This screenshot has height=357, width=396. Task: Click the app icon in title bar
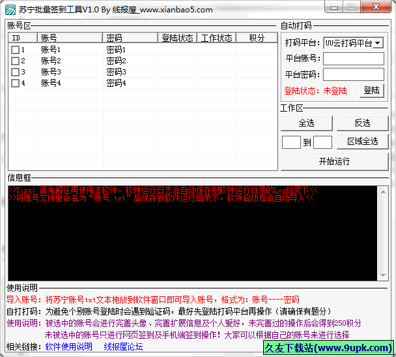point(10,10)
